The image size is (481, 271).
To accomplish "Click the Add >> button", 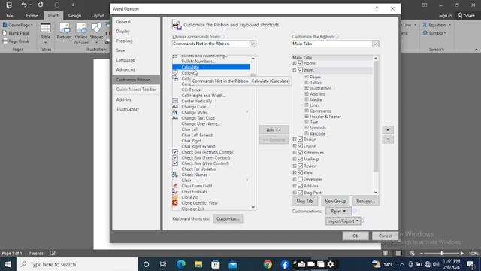I will [x=274, y=129].
